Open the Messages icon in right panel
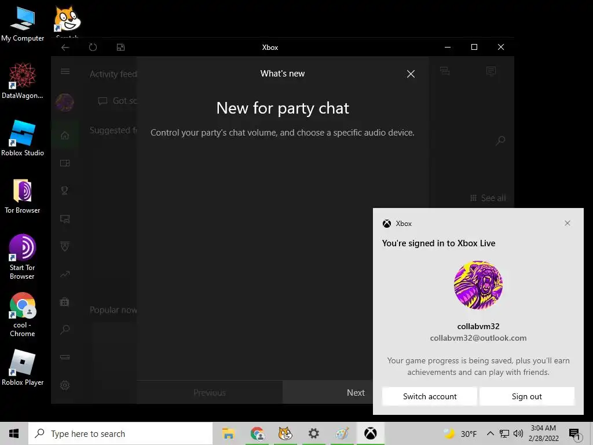Screen dimensions: 593x445 click(491, 71)
